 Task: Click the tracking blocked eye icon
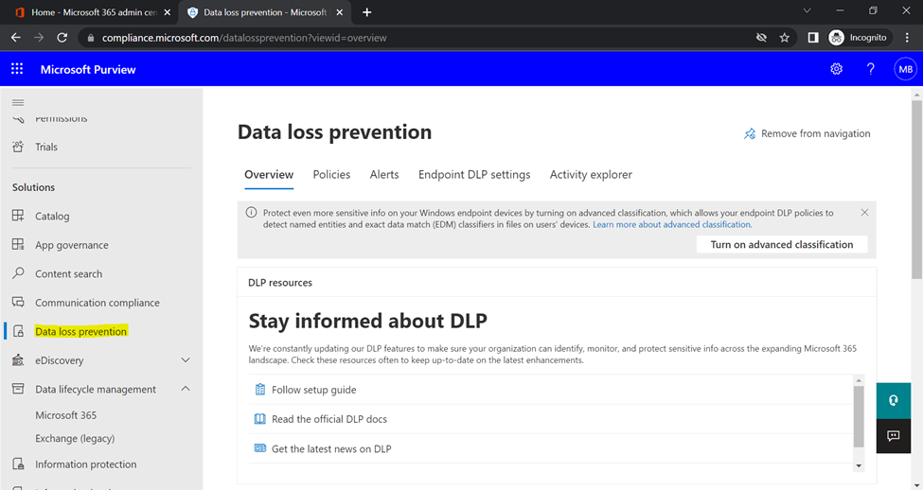pyautogui.click(x=761, y=38)
